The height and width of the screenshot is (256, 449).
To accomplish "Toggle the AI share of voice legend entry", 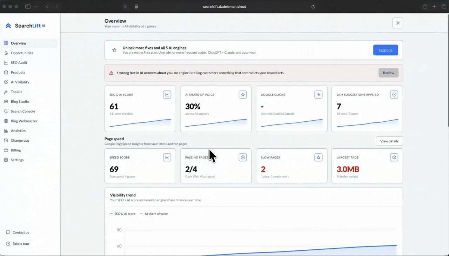I will click(154, 214).
